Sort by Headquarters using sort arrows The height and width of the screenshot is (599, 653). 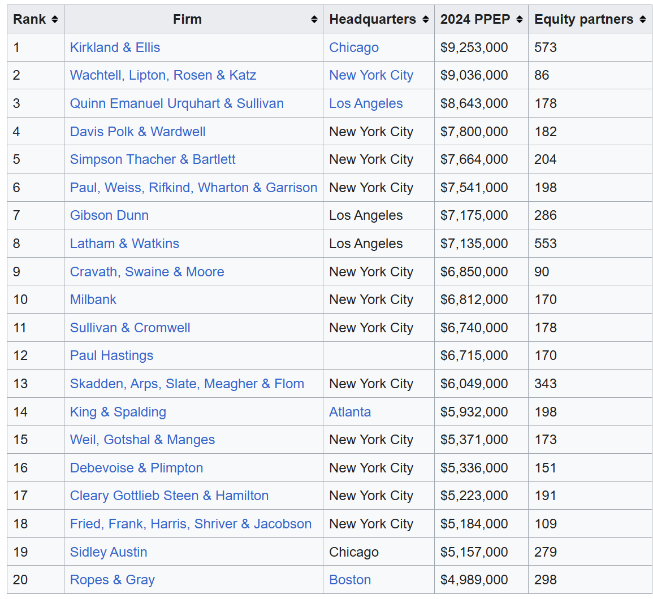click(x=425, y=19)
